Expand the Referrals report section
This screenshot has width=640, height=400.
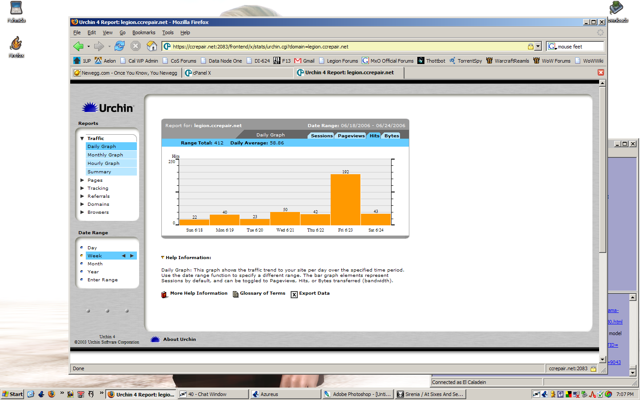[x=82, y=196]
